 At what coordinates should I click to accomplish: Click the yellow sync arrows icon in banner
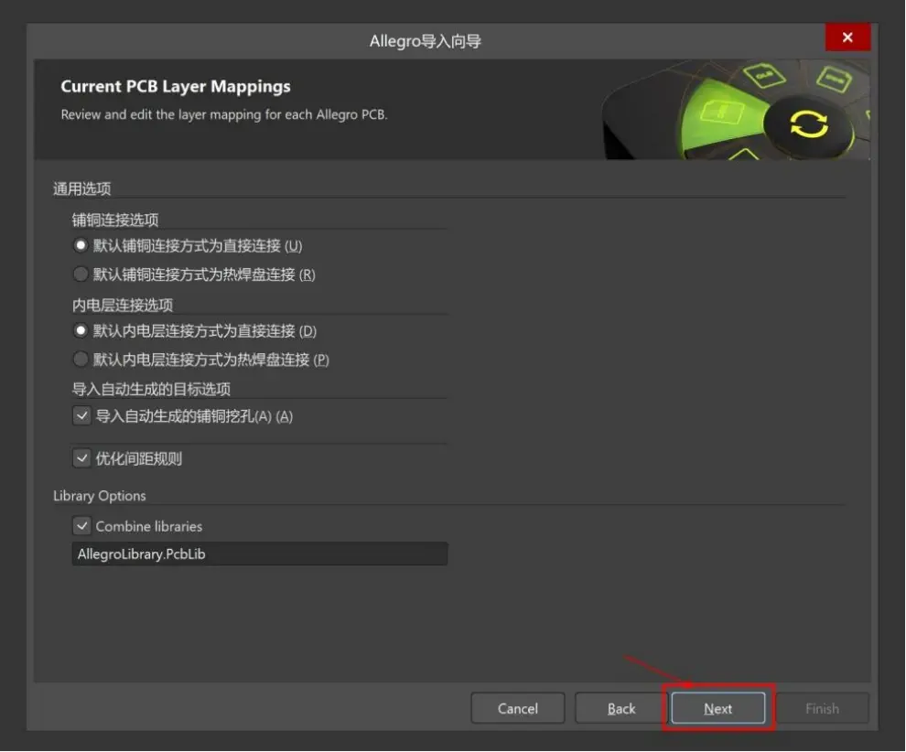click(808, 124)
